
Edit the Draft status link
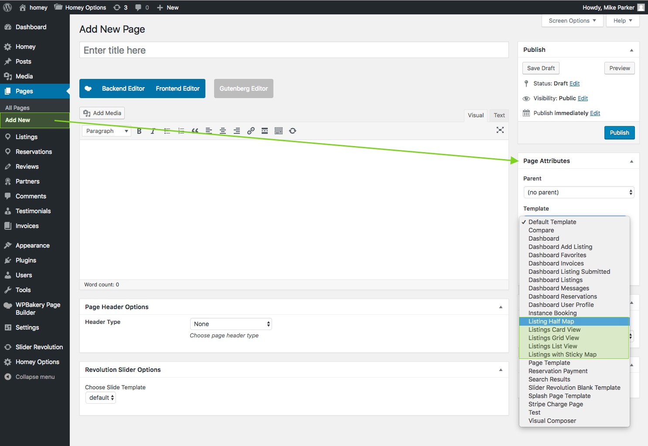[574, 83]
